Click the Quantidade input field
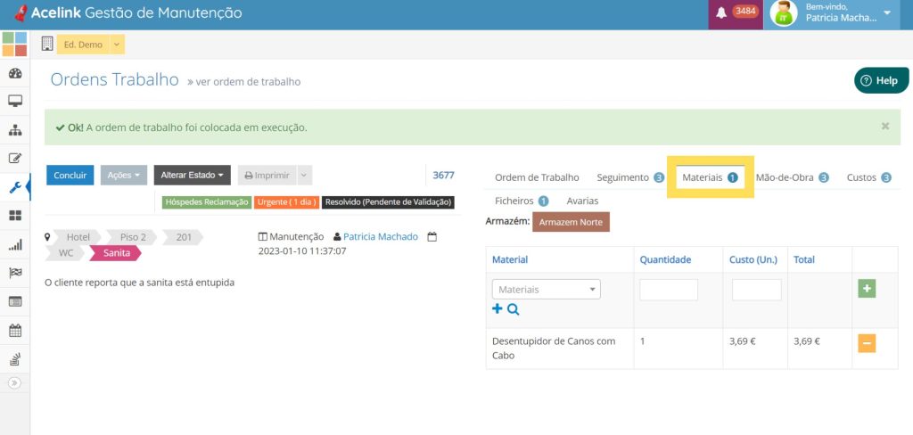913x435 pixels. click(x=669, y=290)
